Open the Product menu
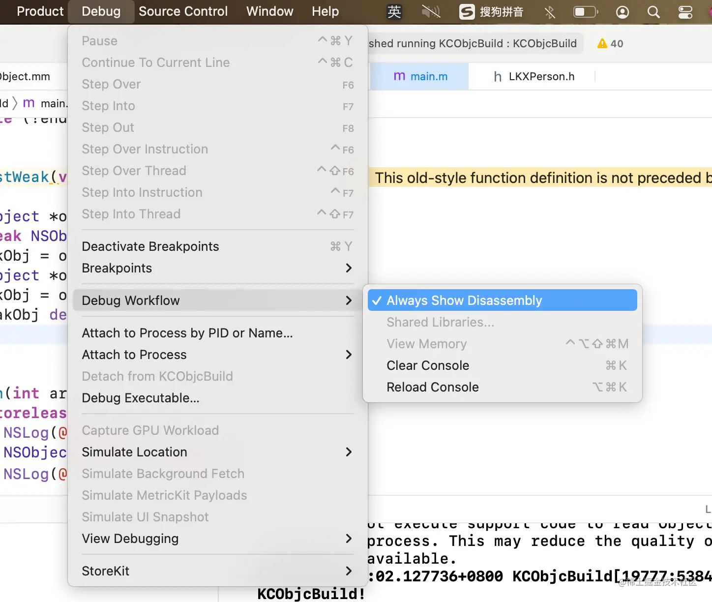Viewport: 712px width, 602px height. (40, 12)
